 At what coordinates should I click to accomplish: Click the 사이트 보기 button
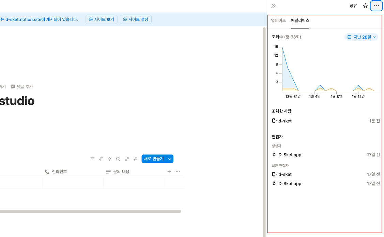101,19
